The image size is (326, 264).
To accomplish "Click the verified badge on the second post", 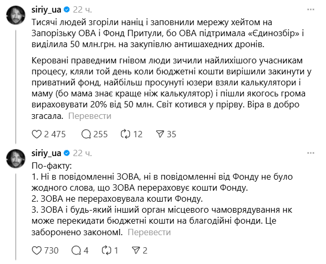I will tap(67, 153).
